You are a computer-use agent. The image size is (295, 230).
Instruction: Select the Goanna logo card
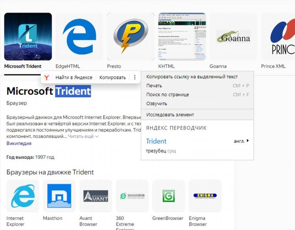click(x=234, y=37)
